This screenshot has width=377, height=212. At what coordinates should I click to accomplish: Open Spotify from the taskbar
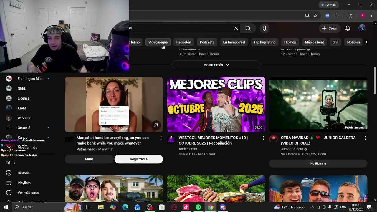click(x=198, y=207)
